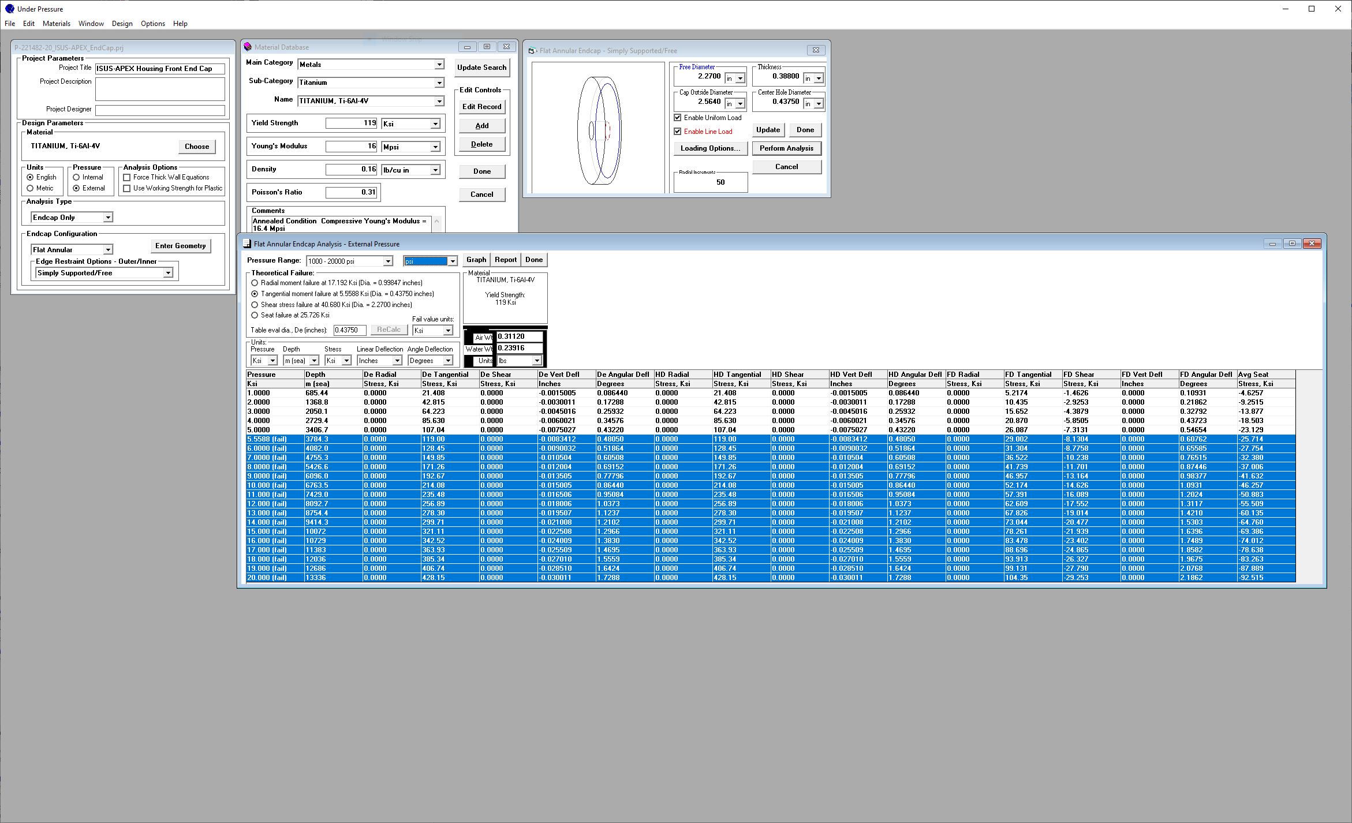Click the Material Database window icon
The height and width of the screenshot is (823, 1352).
coord(248,47)
